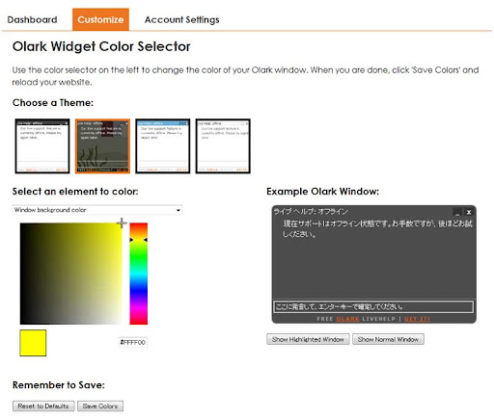Choose the blue-header theme thumbnail
The height and width of the screenshot is (419, 494).
coord(163,146)
